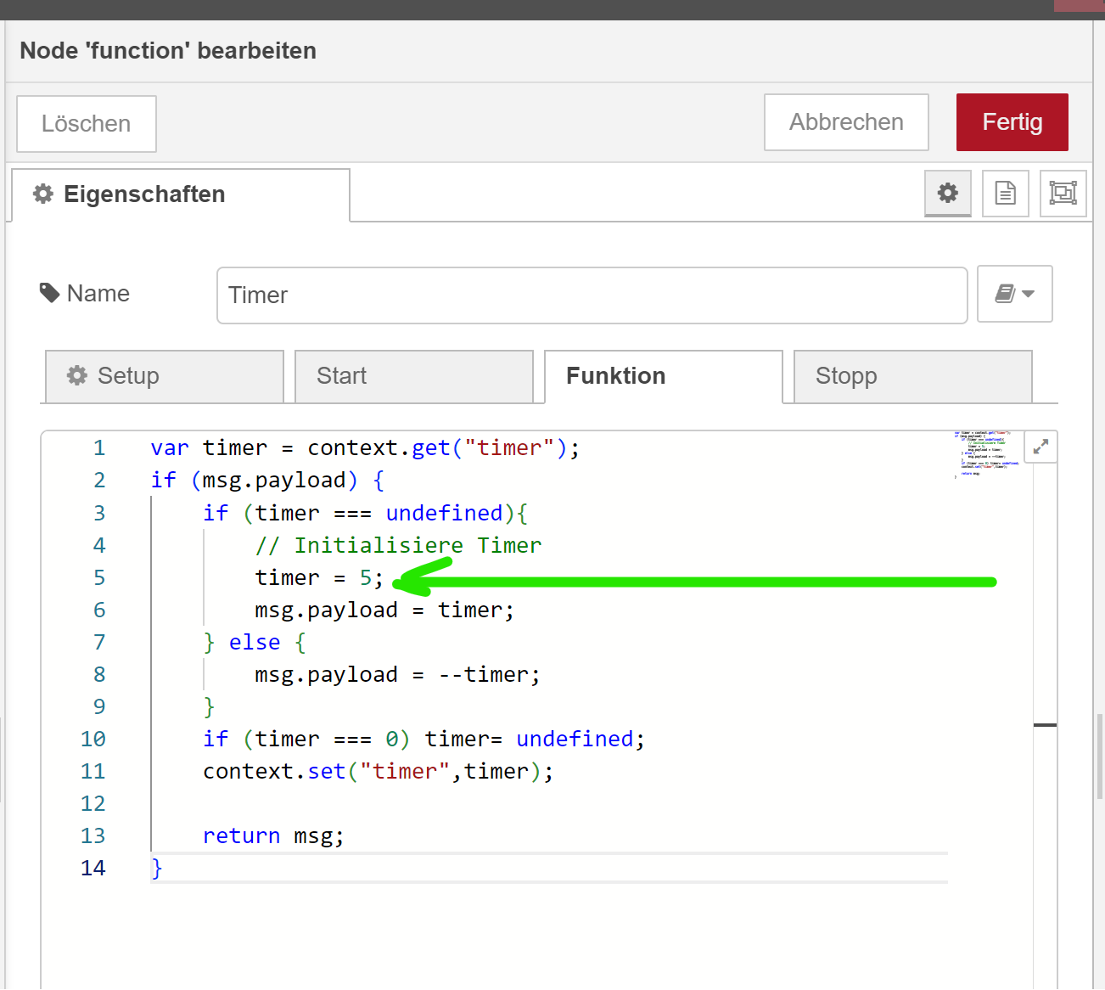Click the closing brace on line 14
1105x990 pixels.
pyautogui.click(x=156, y=869)
